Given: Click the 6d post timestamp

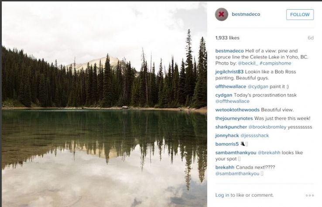Looking at the screenshot, I should pyautogui.click(x=311, y=38).
